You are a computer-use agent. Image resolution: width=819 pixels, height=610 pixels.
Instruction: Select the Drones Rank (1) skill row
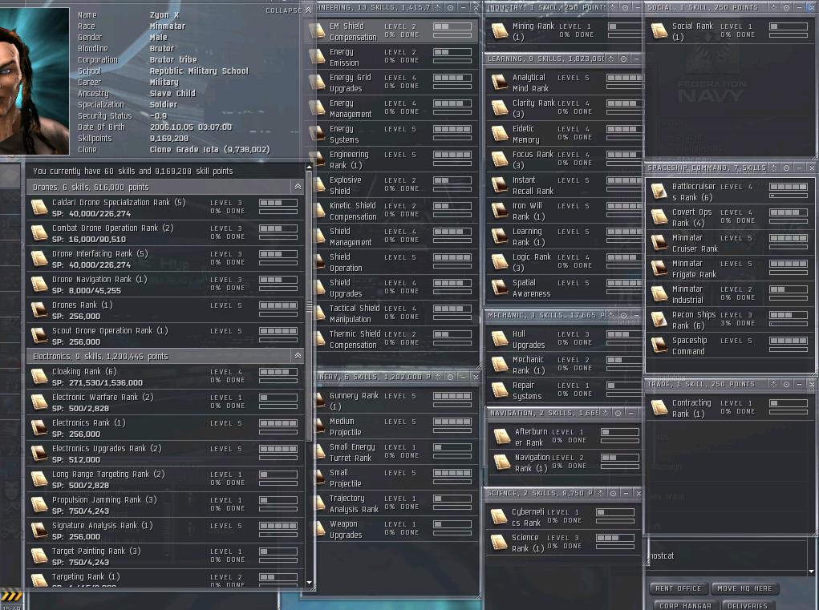coord(165,310)
